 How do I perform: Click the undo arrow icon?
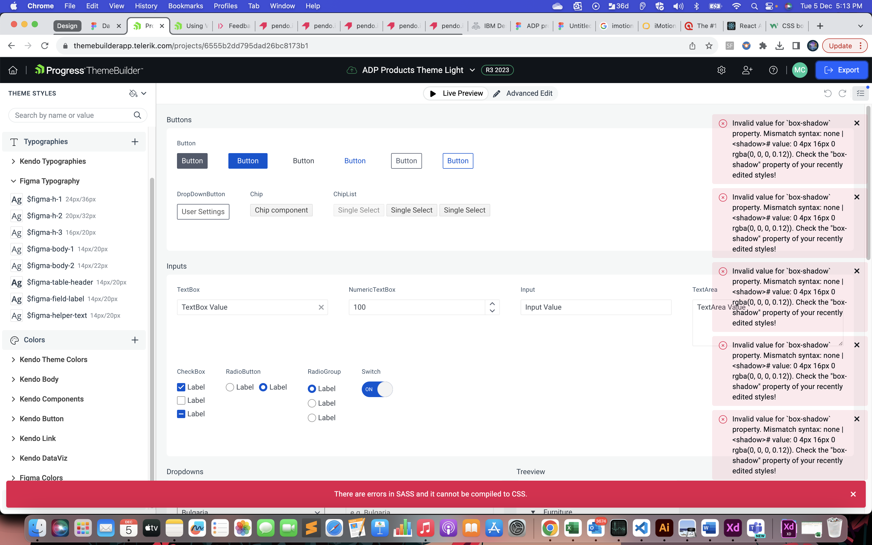(828, 93)
